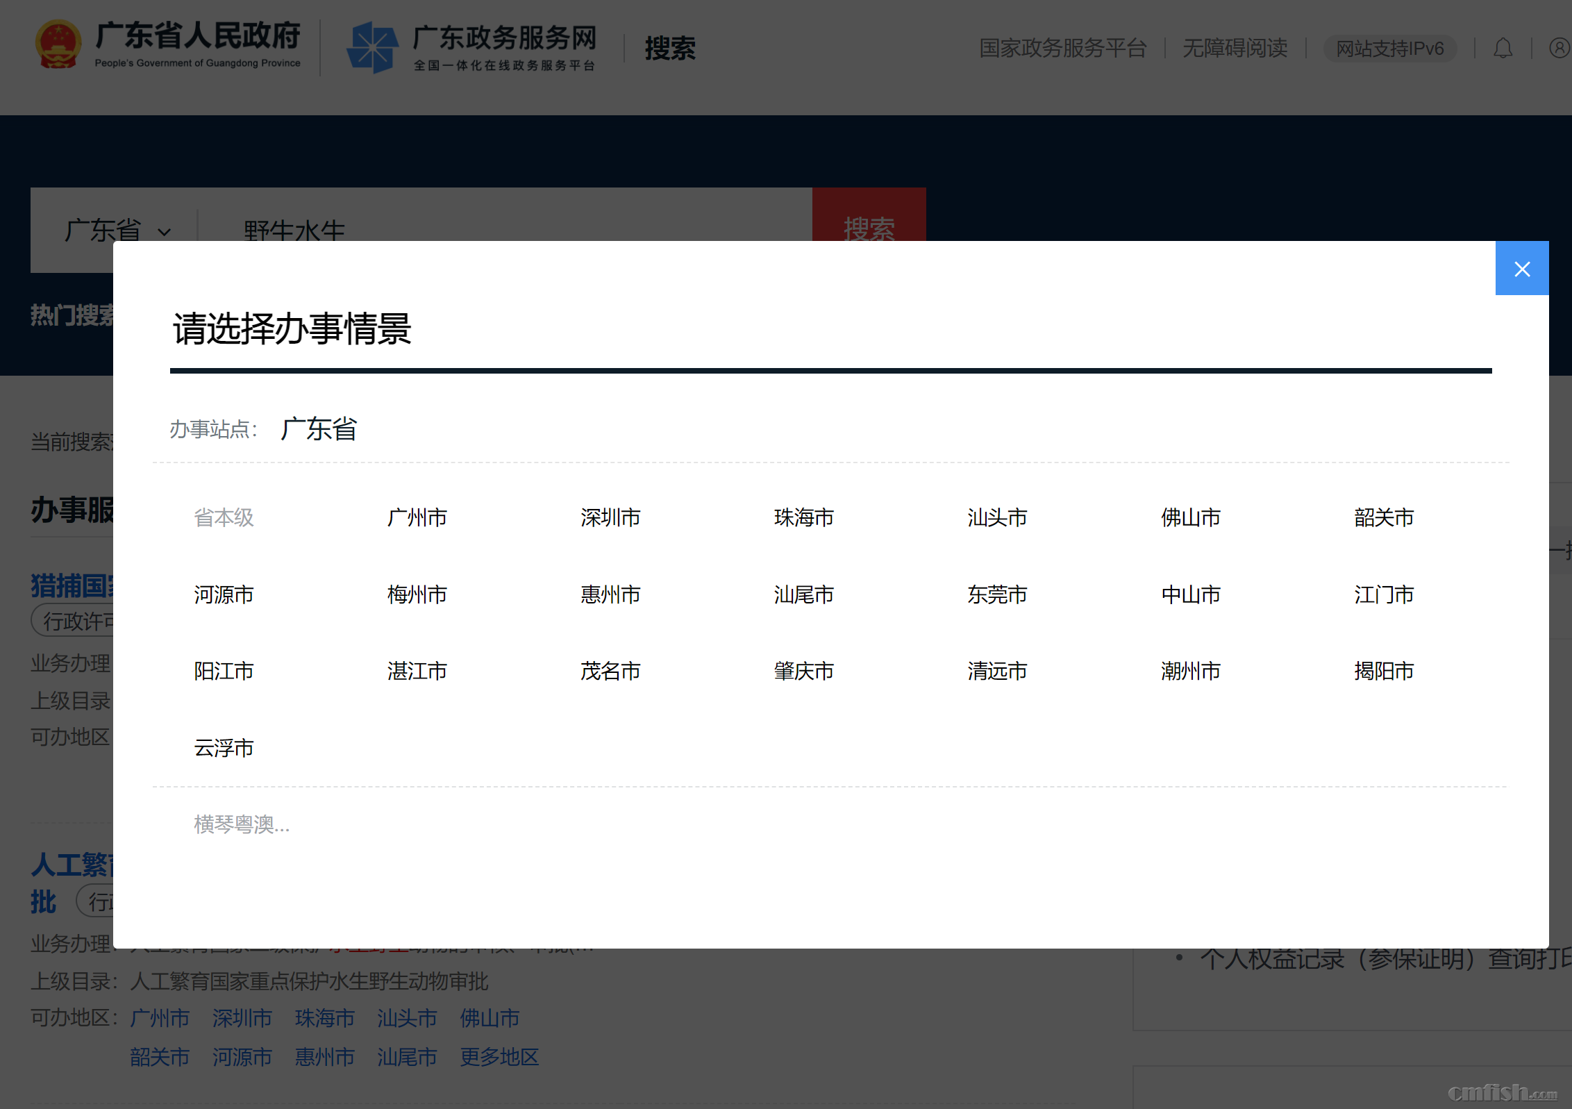Select 肇庆市 from the list
This screenshot has width=1572, height=1109.
803,671
